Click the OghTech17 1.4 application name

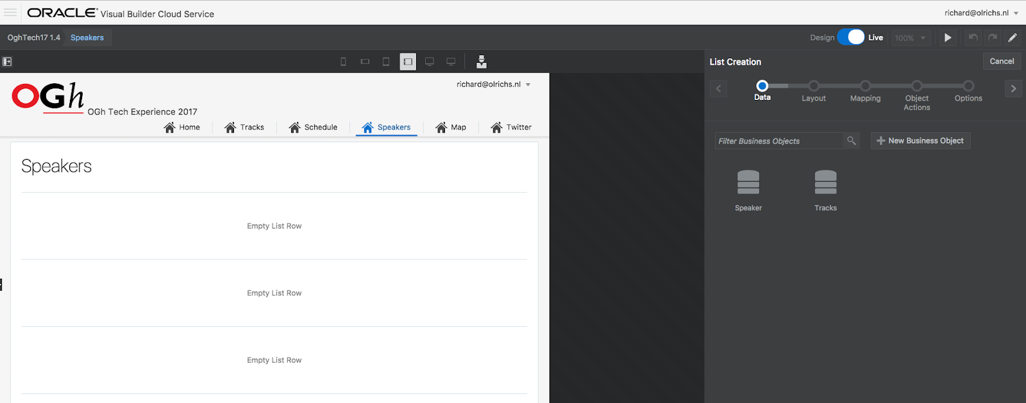pyautogui.click(x=33, y=38)
